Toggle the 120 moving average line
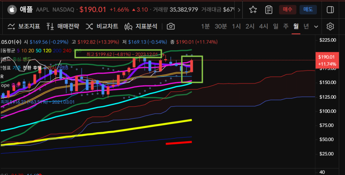This screenshot has height=175, width=345. point(47,51)
